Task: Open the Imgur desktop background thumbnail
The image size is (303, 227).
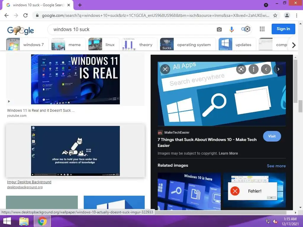Action: [x=75, y=151]
